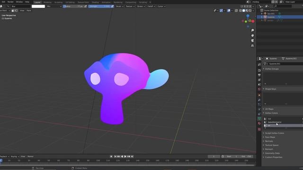Click the white brush color swatch
303x170 pixels.
(x=38, y=6)
